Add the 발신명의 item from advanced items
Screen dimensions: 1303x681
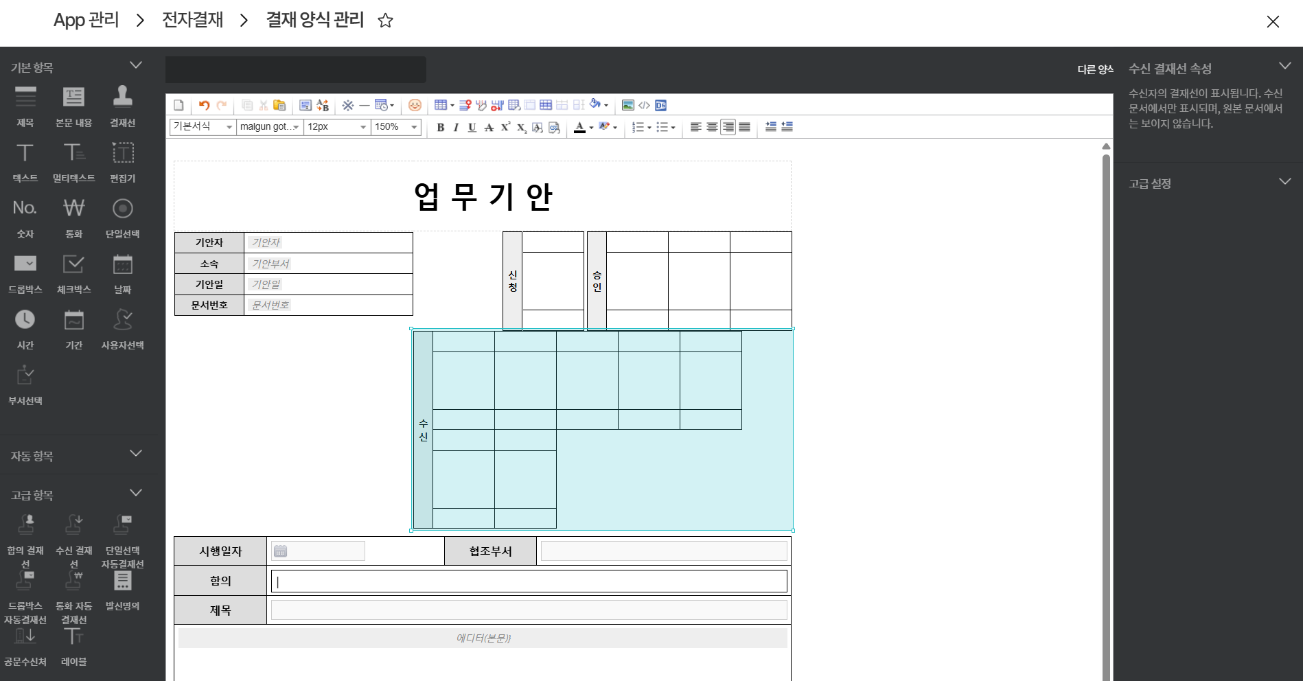[x=123, y=588]
